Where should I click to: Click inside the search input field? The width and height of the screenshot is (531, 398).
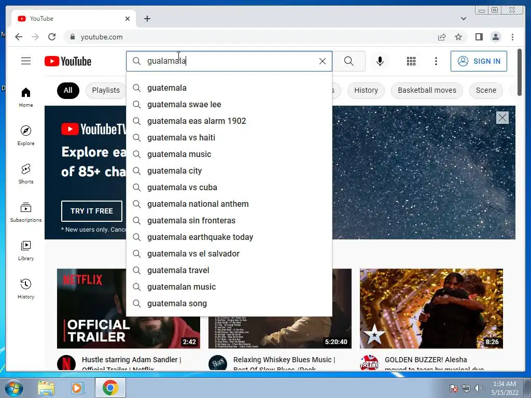point(230,61)
